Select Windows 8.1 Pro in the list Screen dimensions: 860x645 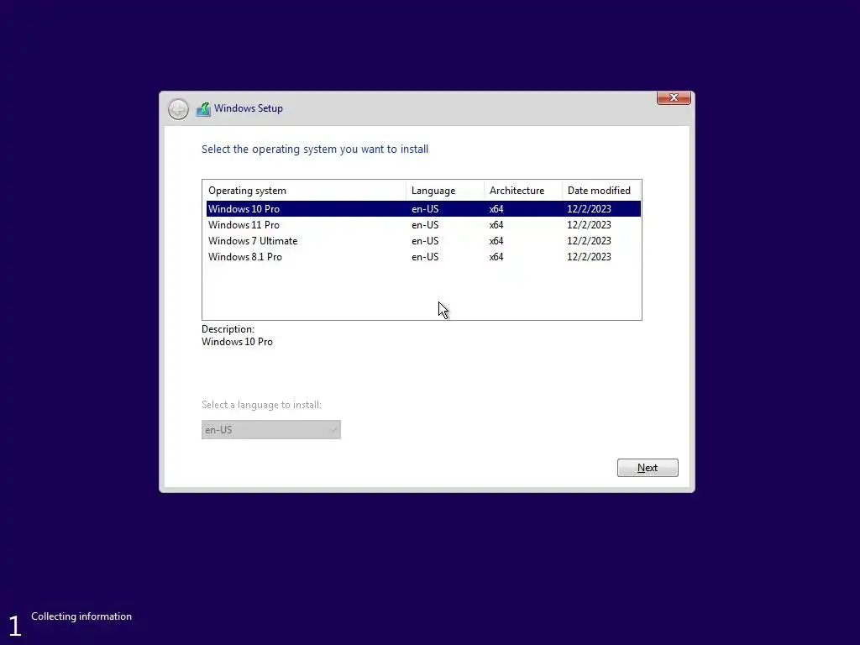pyautogui.click(x=423, y=257)
